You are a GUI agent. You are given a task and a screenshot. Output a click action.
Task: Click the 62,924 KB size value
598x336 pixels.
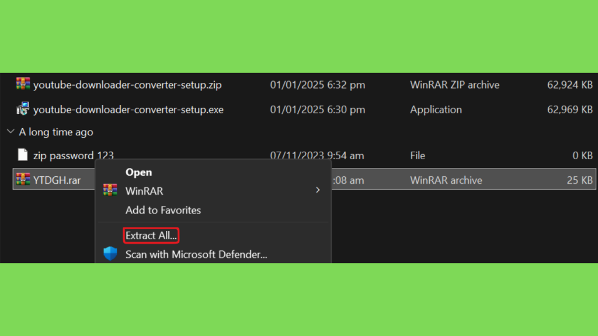570,85
